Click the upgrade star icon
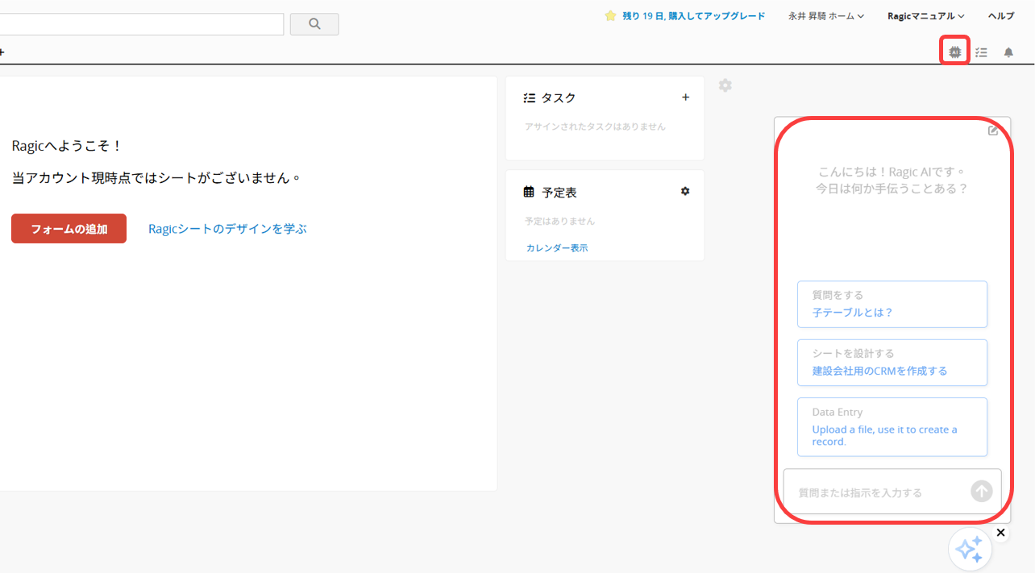Viewport: 1035px width, 573px height. coord(610,16)
